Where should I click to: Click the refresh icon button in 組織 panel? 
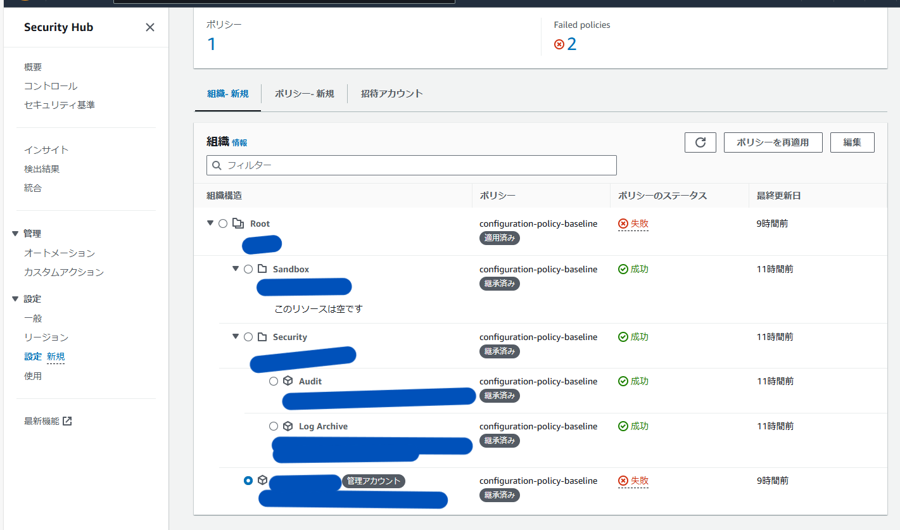700,142
